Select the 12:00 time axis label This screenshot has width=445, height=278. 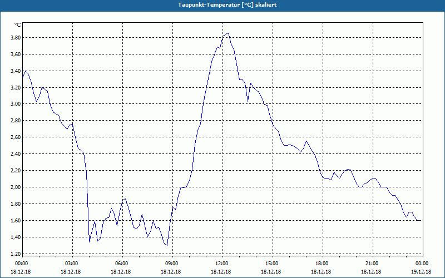pos(222,264)
